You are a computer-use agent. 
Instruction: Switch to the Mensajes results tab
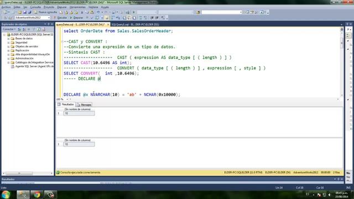(84, 104)
